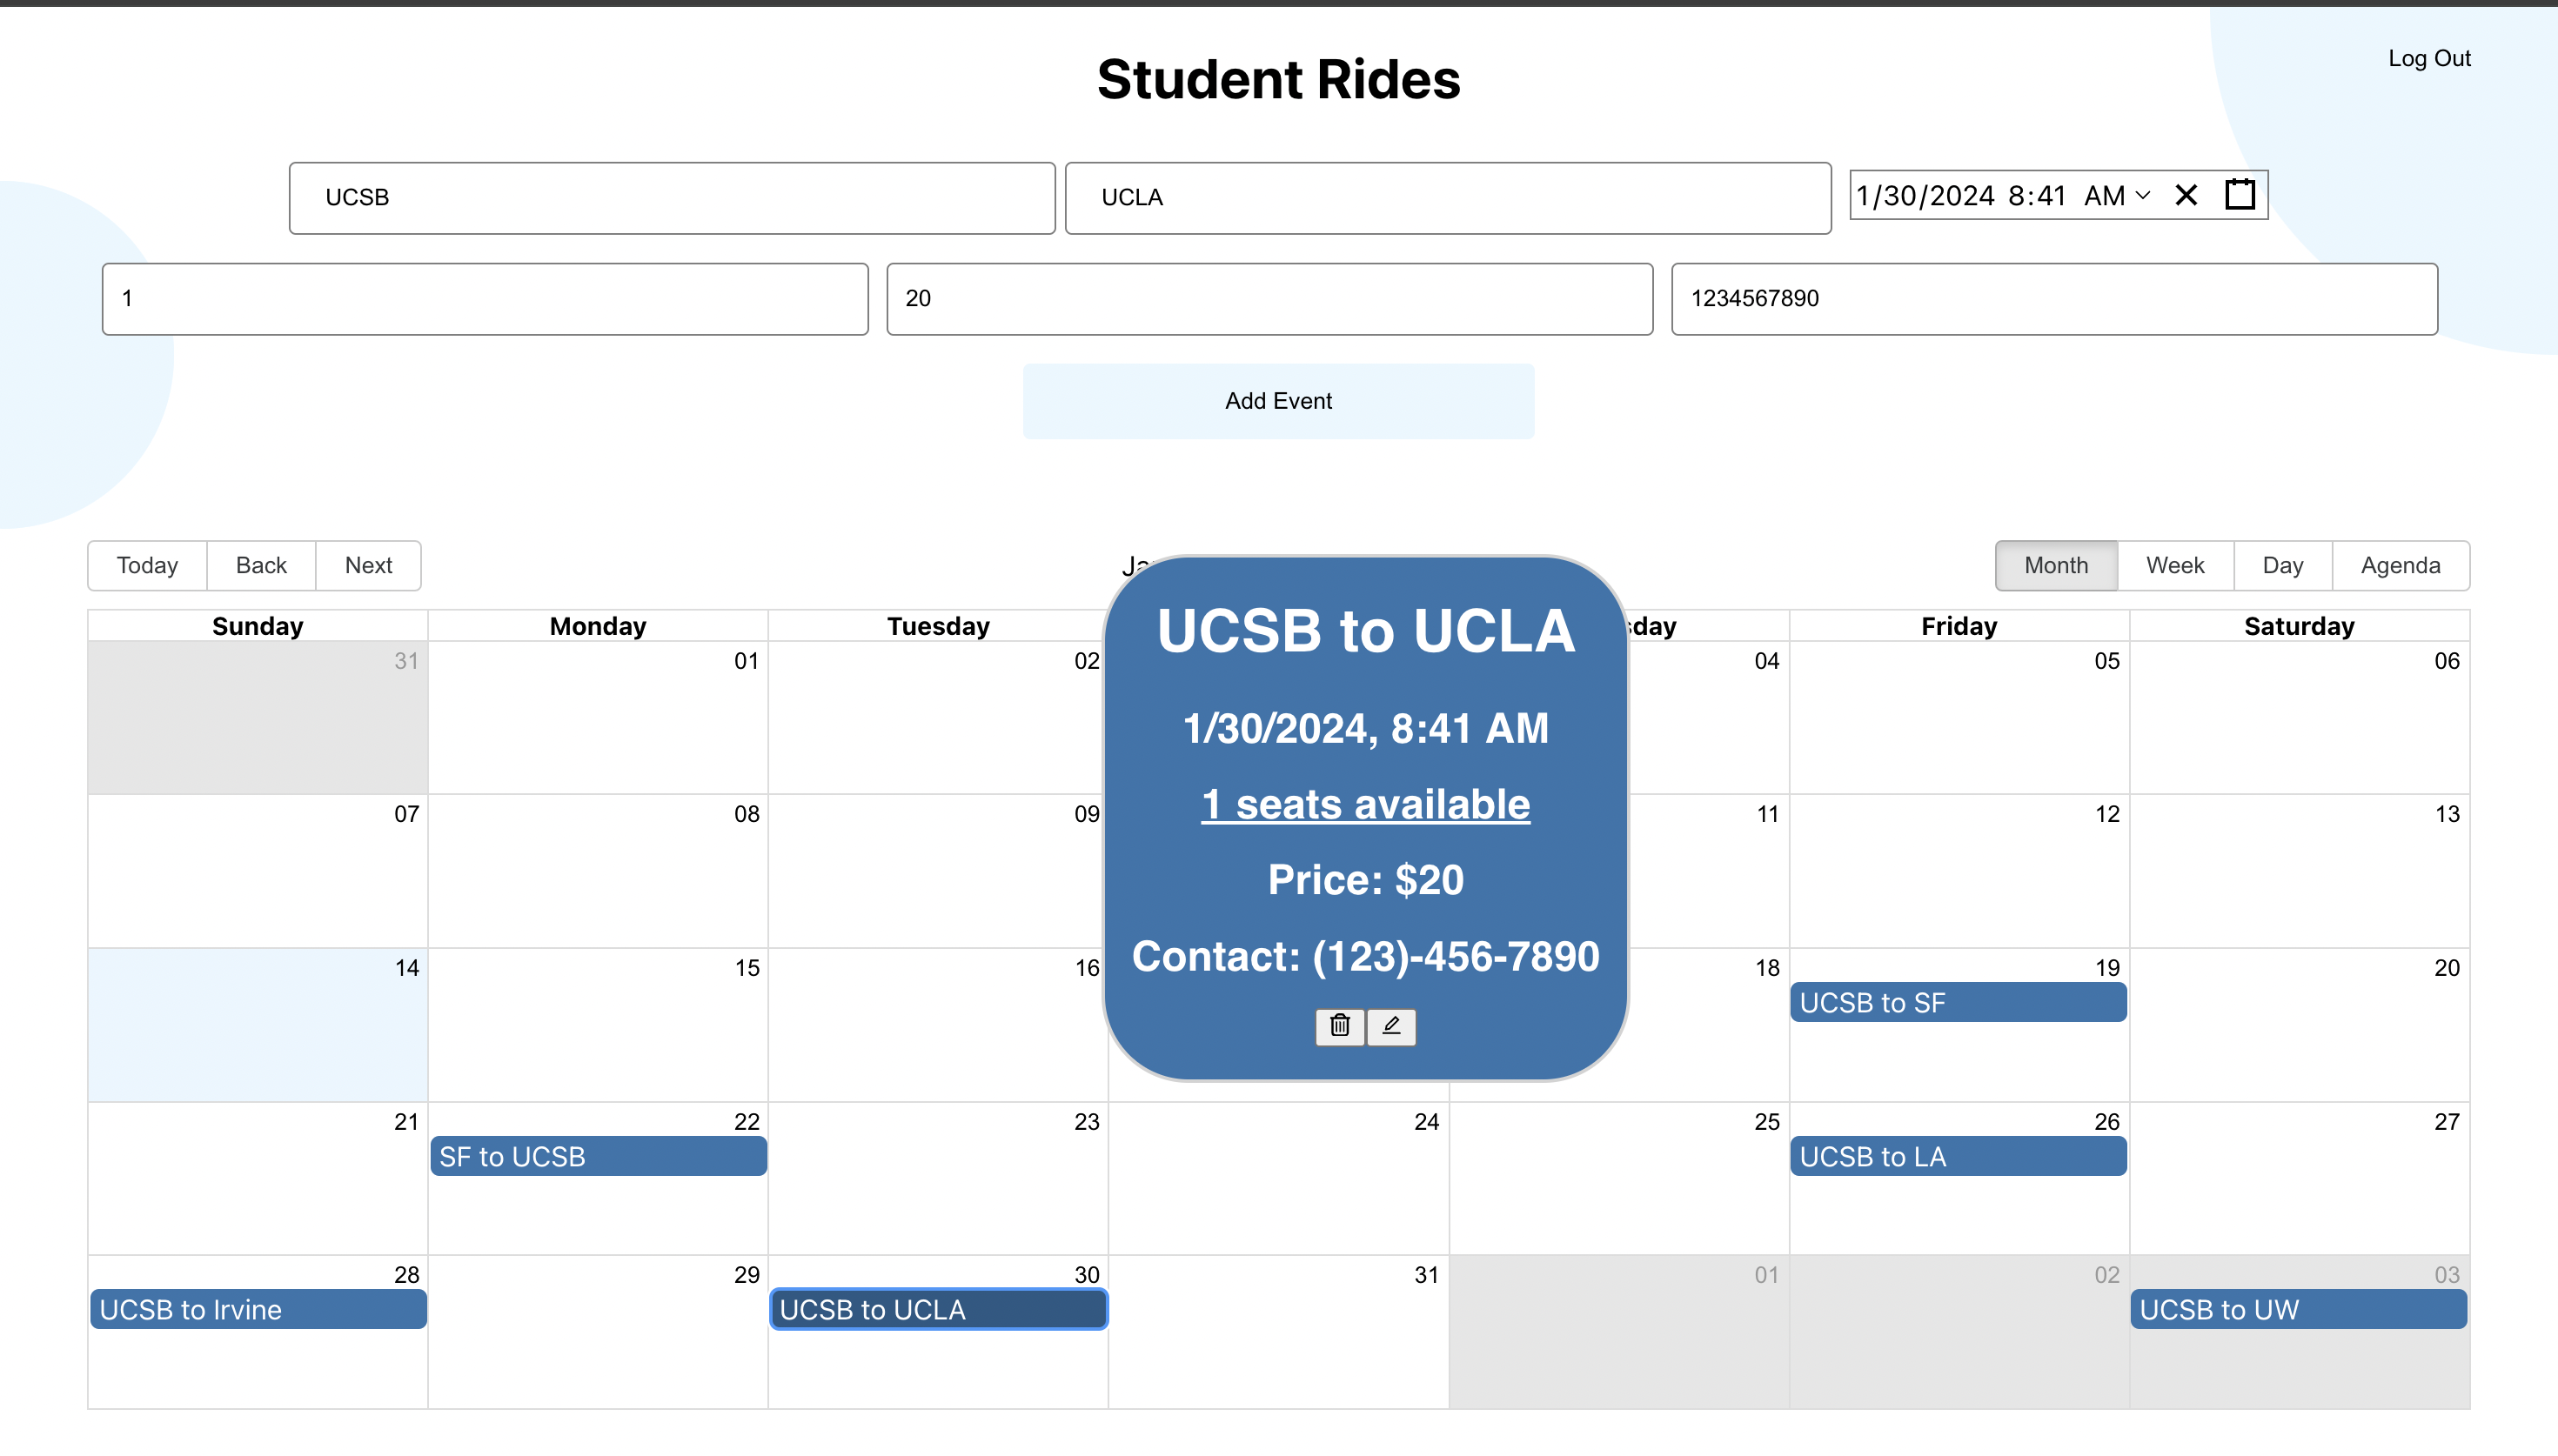
Task: Clear the date with the X icon
Action: tap(2186, 195)
